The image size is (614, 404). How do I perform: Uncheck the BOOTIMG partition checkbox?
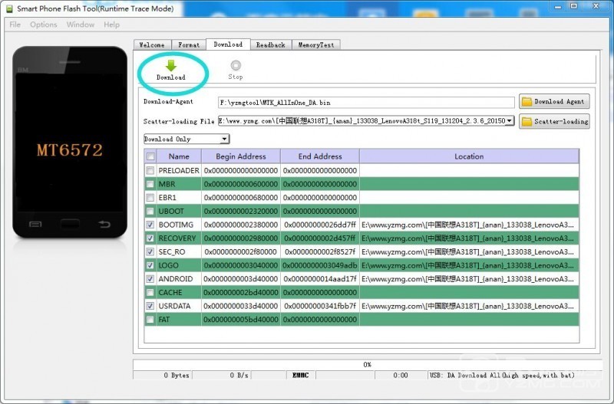click(x=150, y=225)
